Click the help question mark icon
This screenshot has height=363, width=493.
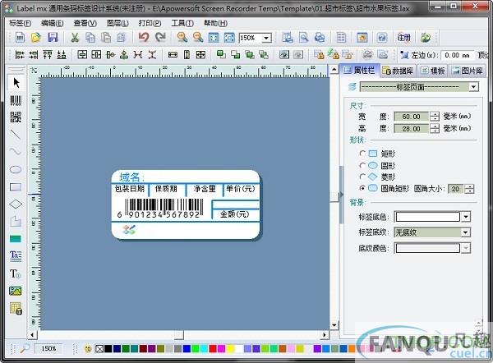coord(382,38)
